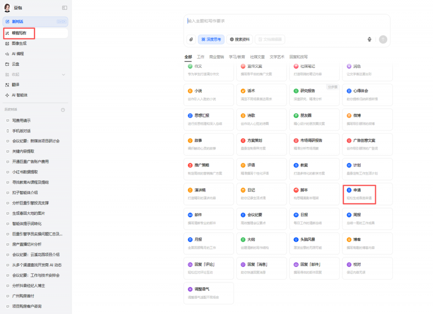
Task: Open 云盘 in the sidebar
Action: (x=15, y=64)
